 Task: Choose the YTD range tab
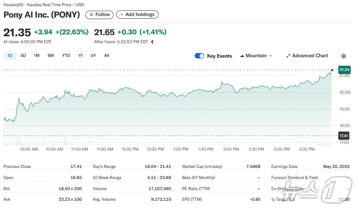pyautogui.click(x=66, y=56)
